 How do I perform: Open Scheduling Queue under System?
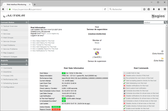tap(11, 83)
